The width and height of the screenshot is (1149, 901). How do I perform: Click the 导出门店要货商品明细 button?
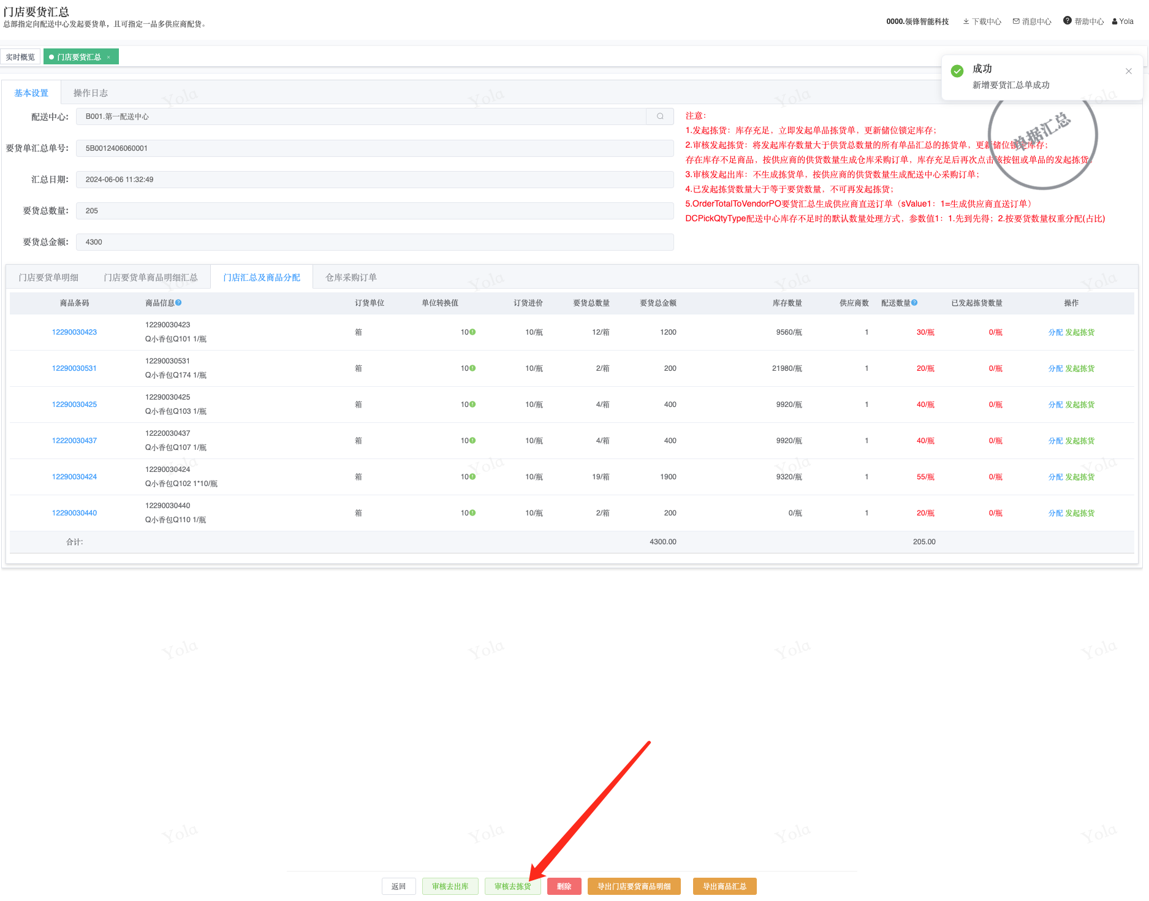click(x=634, y=886)
